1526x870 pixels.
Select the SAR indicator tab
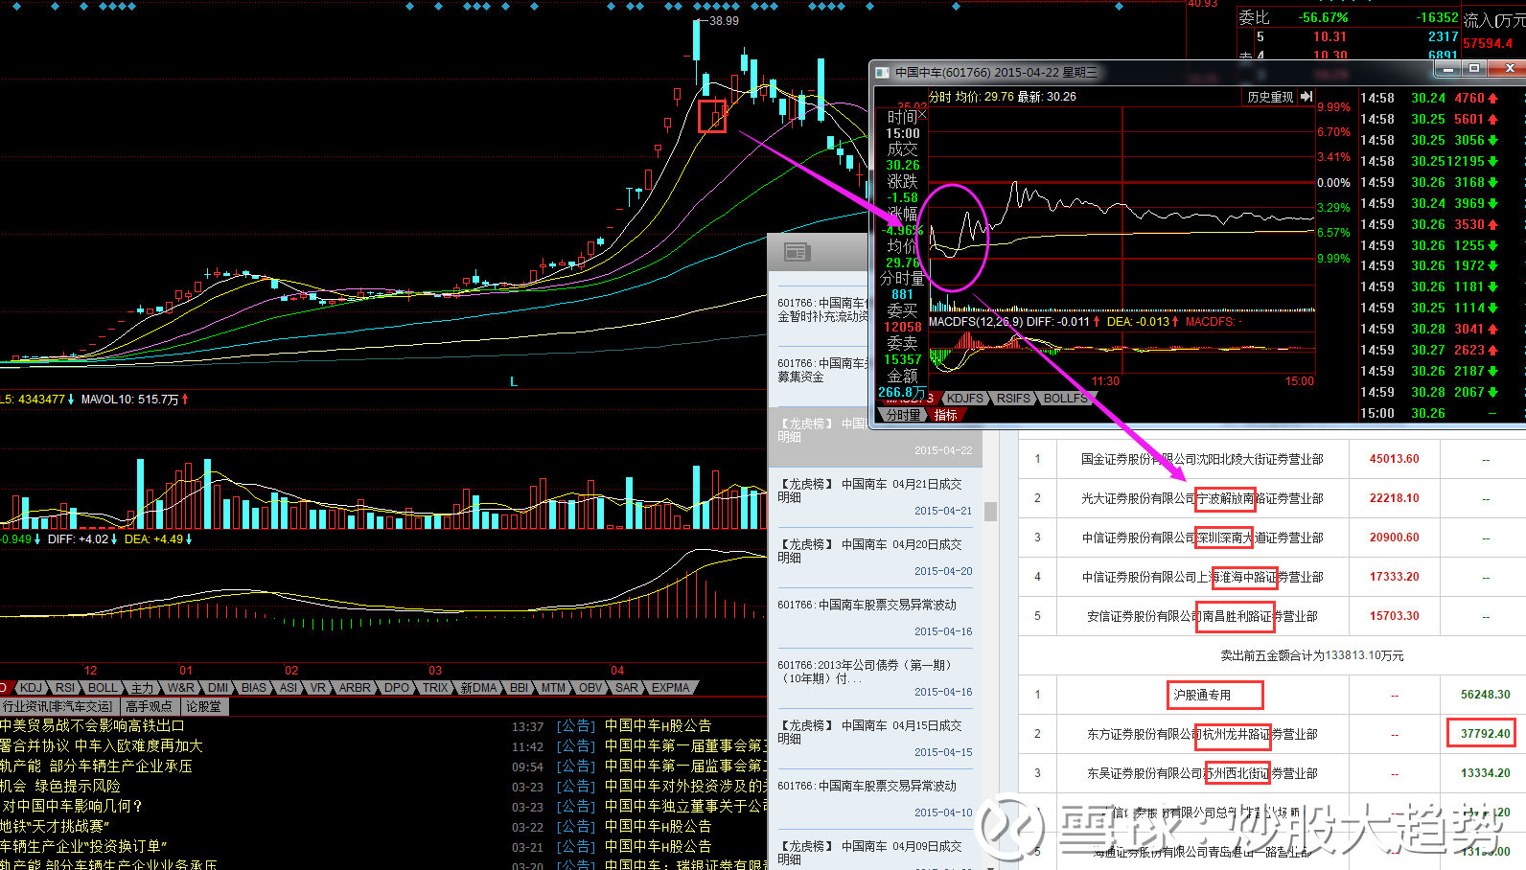point(627,688)
